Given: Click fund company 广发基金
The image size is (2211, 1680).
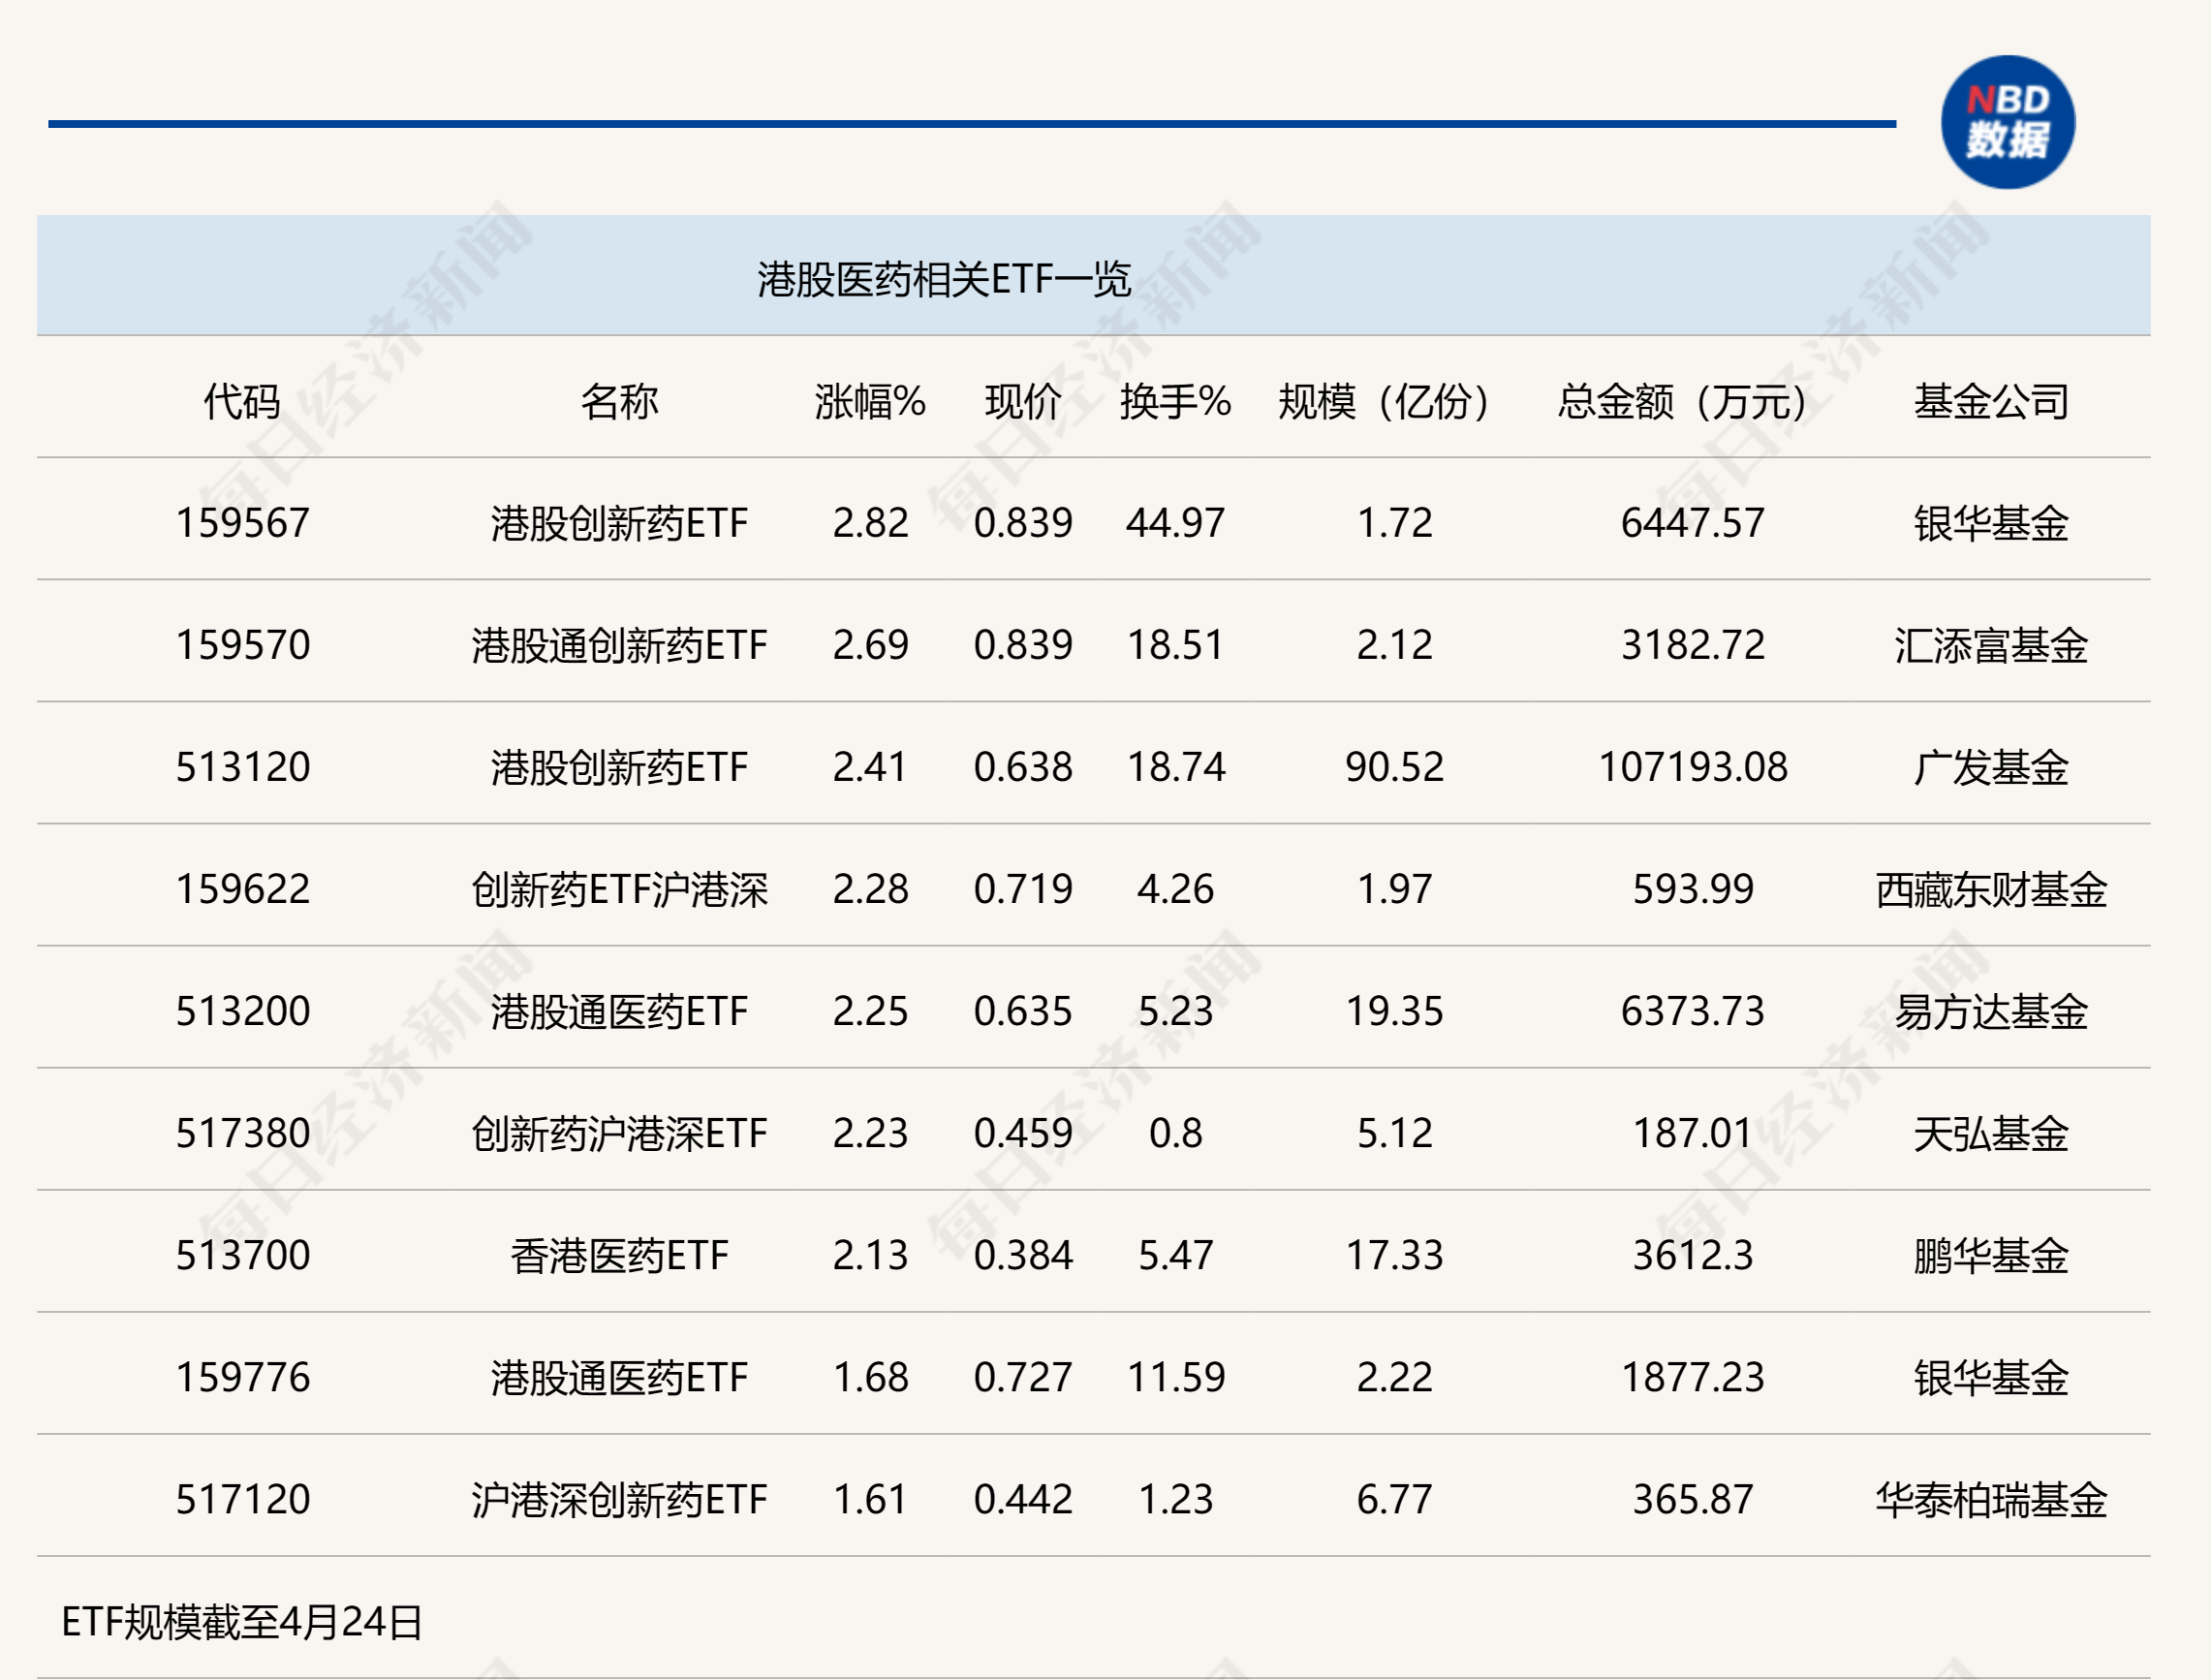Looking at the screenshot, I should (x=1991, y=767).
